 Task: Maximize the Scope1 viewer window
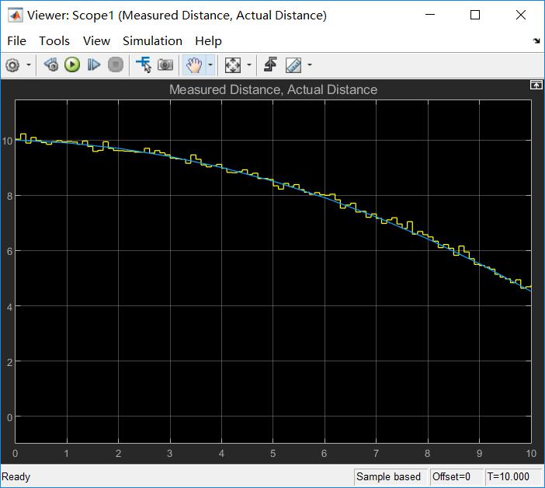475,15
